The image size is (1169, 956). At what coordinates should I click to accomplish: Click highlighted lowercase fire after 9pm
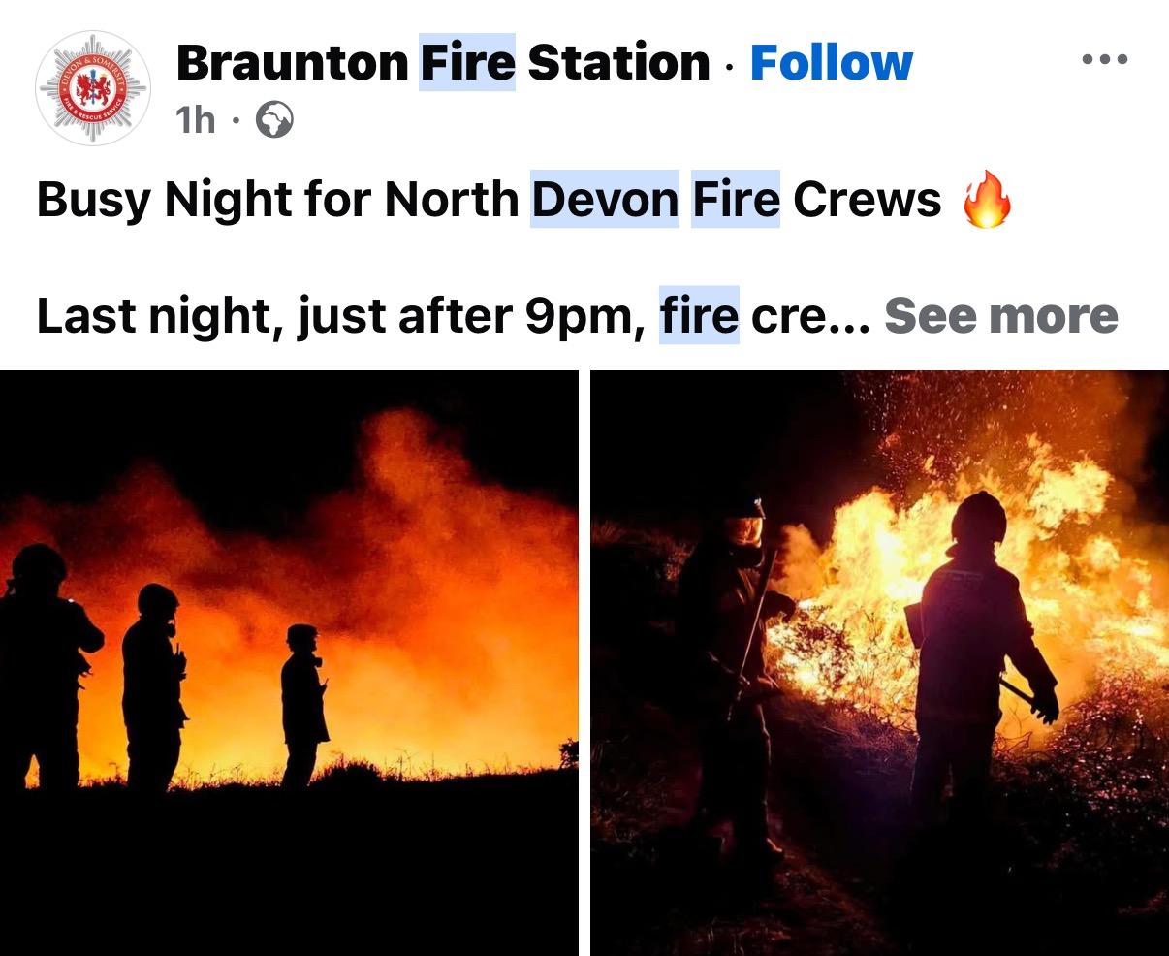click(699, 316)
